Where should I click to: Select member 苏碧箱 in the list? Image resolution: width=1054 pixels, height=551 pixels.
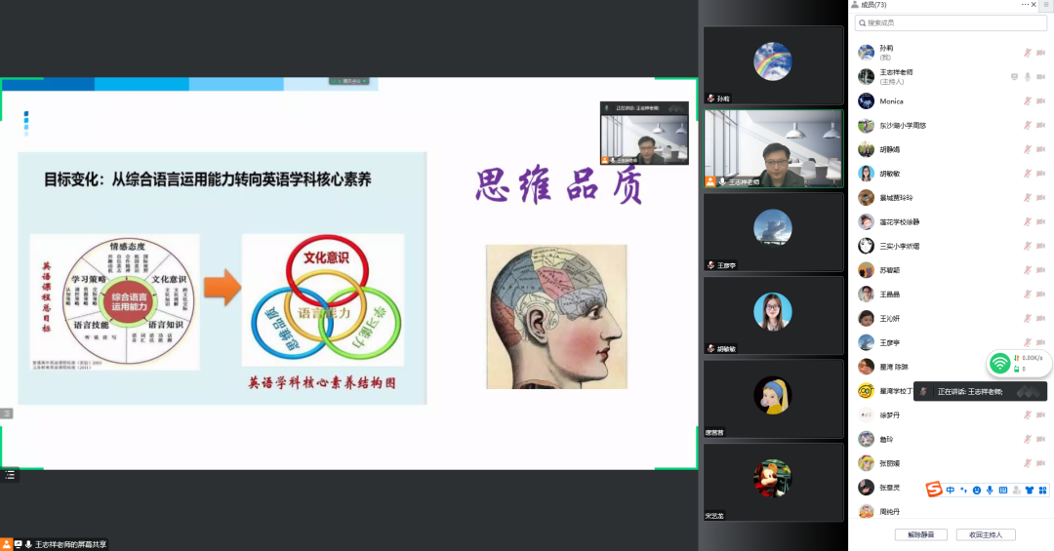click(951, 270)
